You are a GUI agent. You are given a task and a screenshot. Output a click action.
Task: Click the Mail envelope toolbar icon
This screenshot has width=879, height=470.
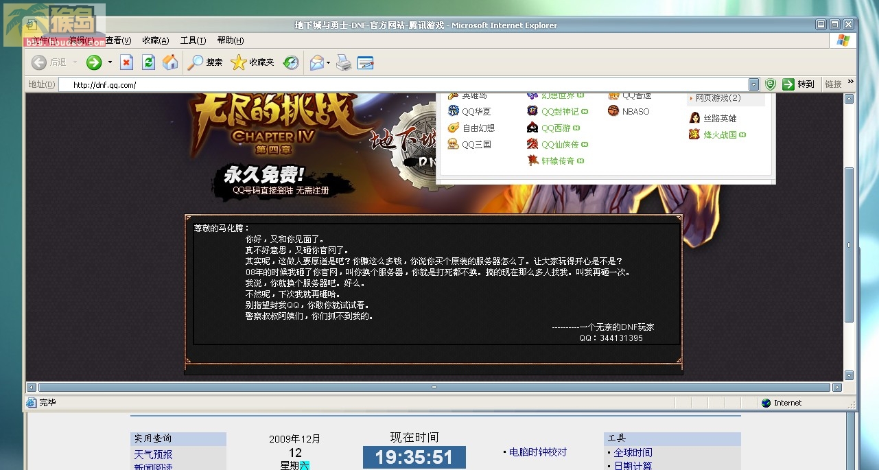coord(316,62)
